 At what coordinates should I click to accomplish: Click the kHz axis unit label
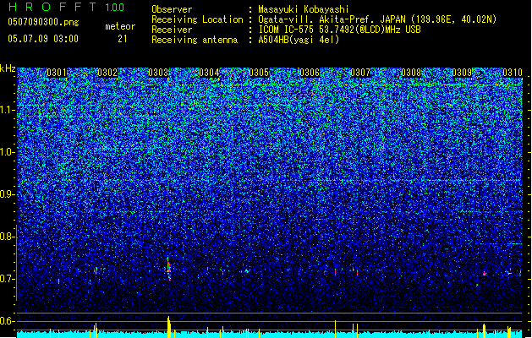pos(8,68)
